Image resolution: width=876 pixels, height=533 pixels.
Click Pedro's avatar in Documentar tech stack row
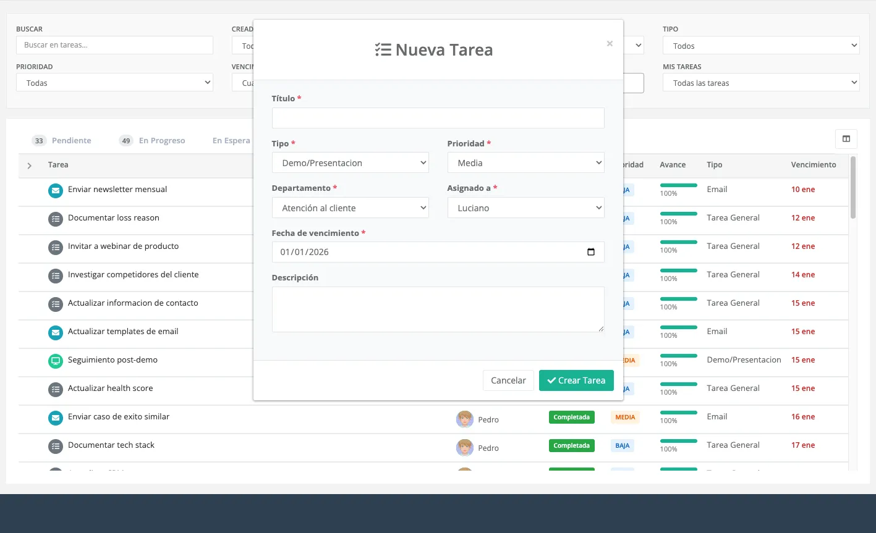point(464,448)
